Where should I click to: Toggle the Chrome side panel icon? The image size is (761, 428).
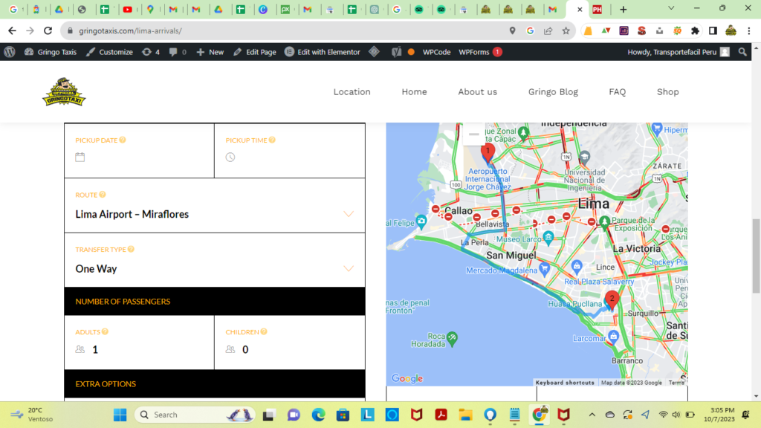[x=713, y=30]
